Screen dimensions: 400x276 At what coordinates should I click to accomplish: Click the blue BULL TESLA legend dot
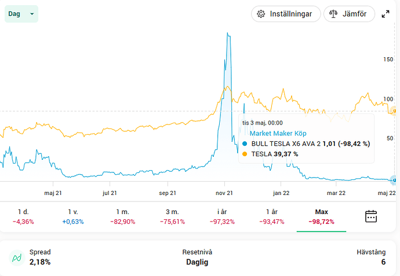tap(245, 143)
